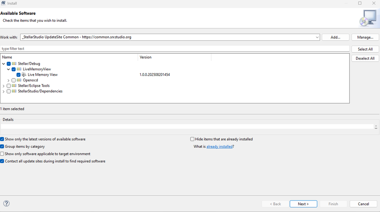Close the Install window
This screenshot has height=212, width=380.
pyautogui.click(x=374, y=3)
